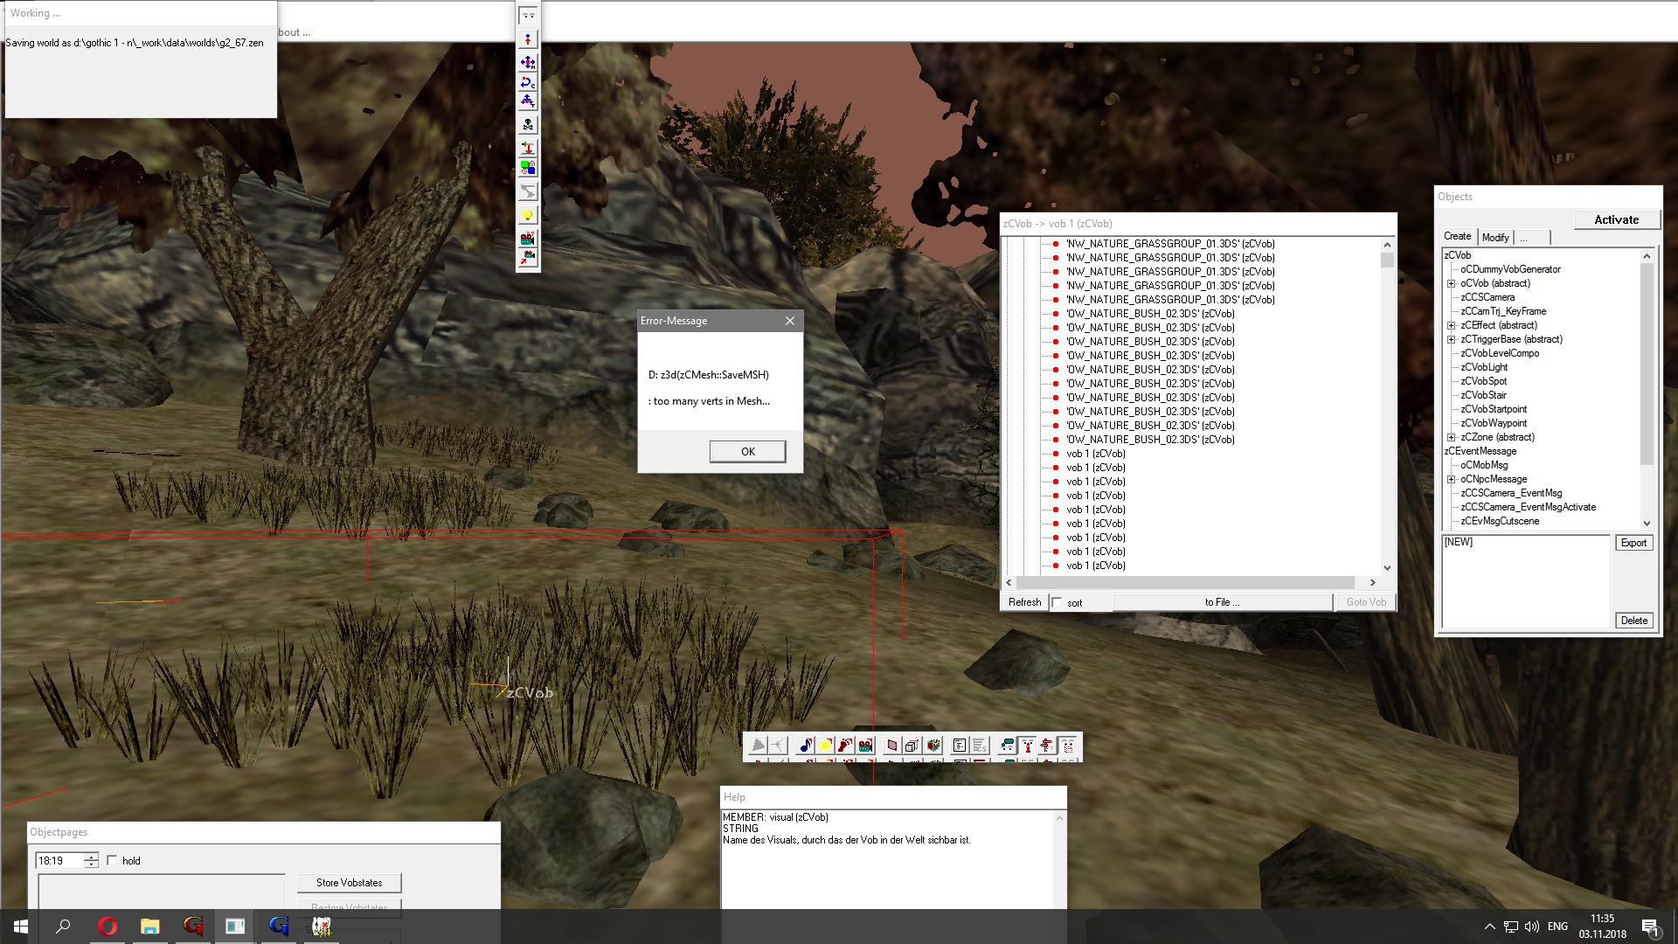
Task: Select the first NW_NATURE_GRASSGROUP_01.3DS row
Action: (1169, 244)
